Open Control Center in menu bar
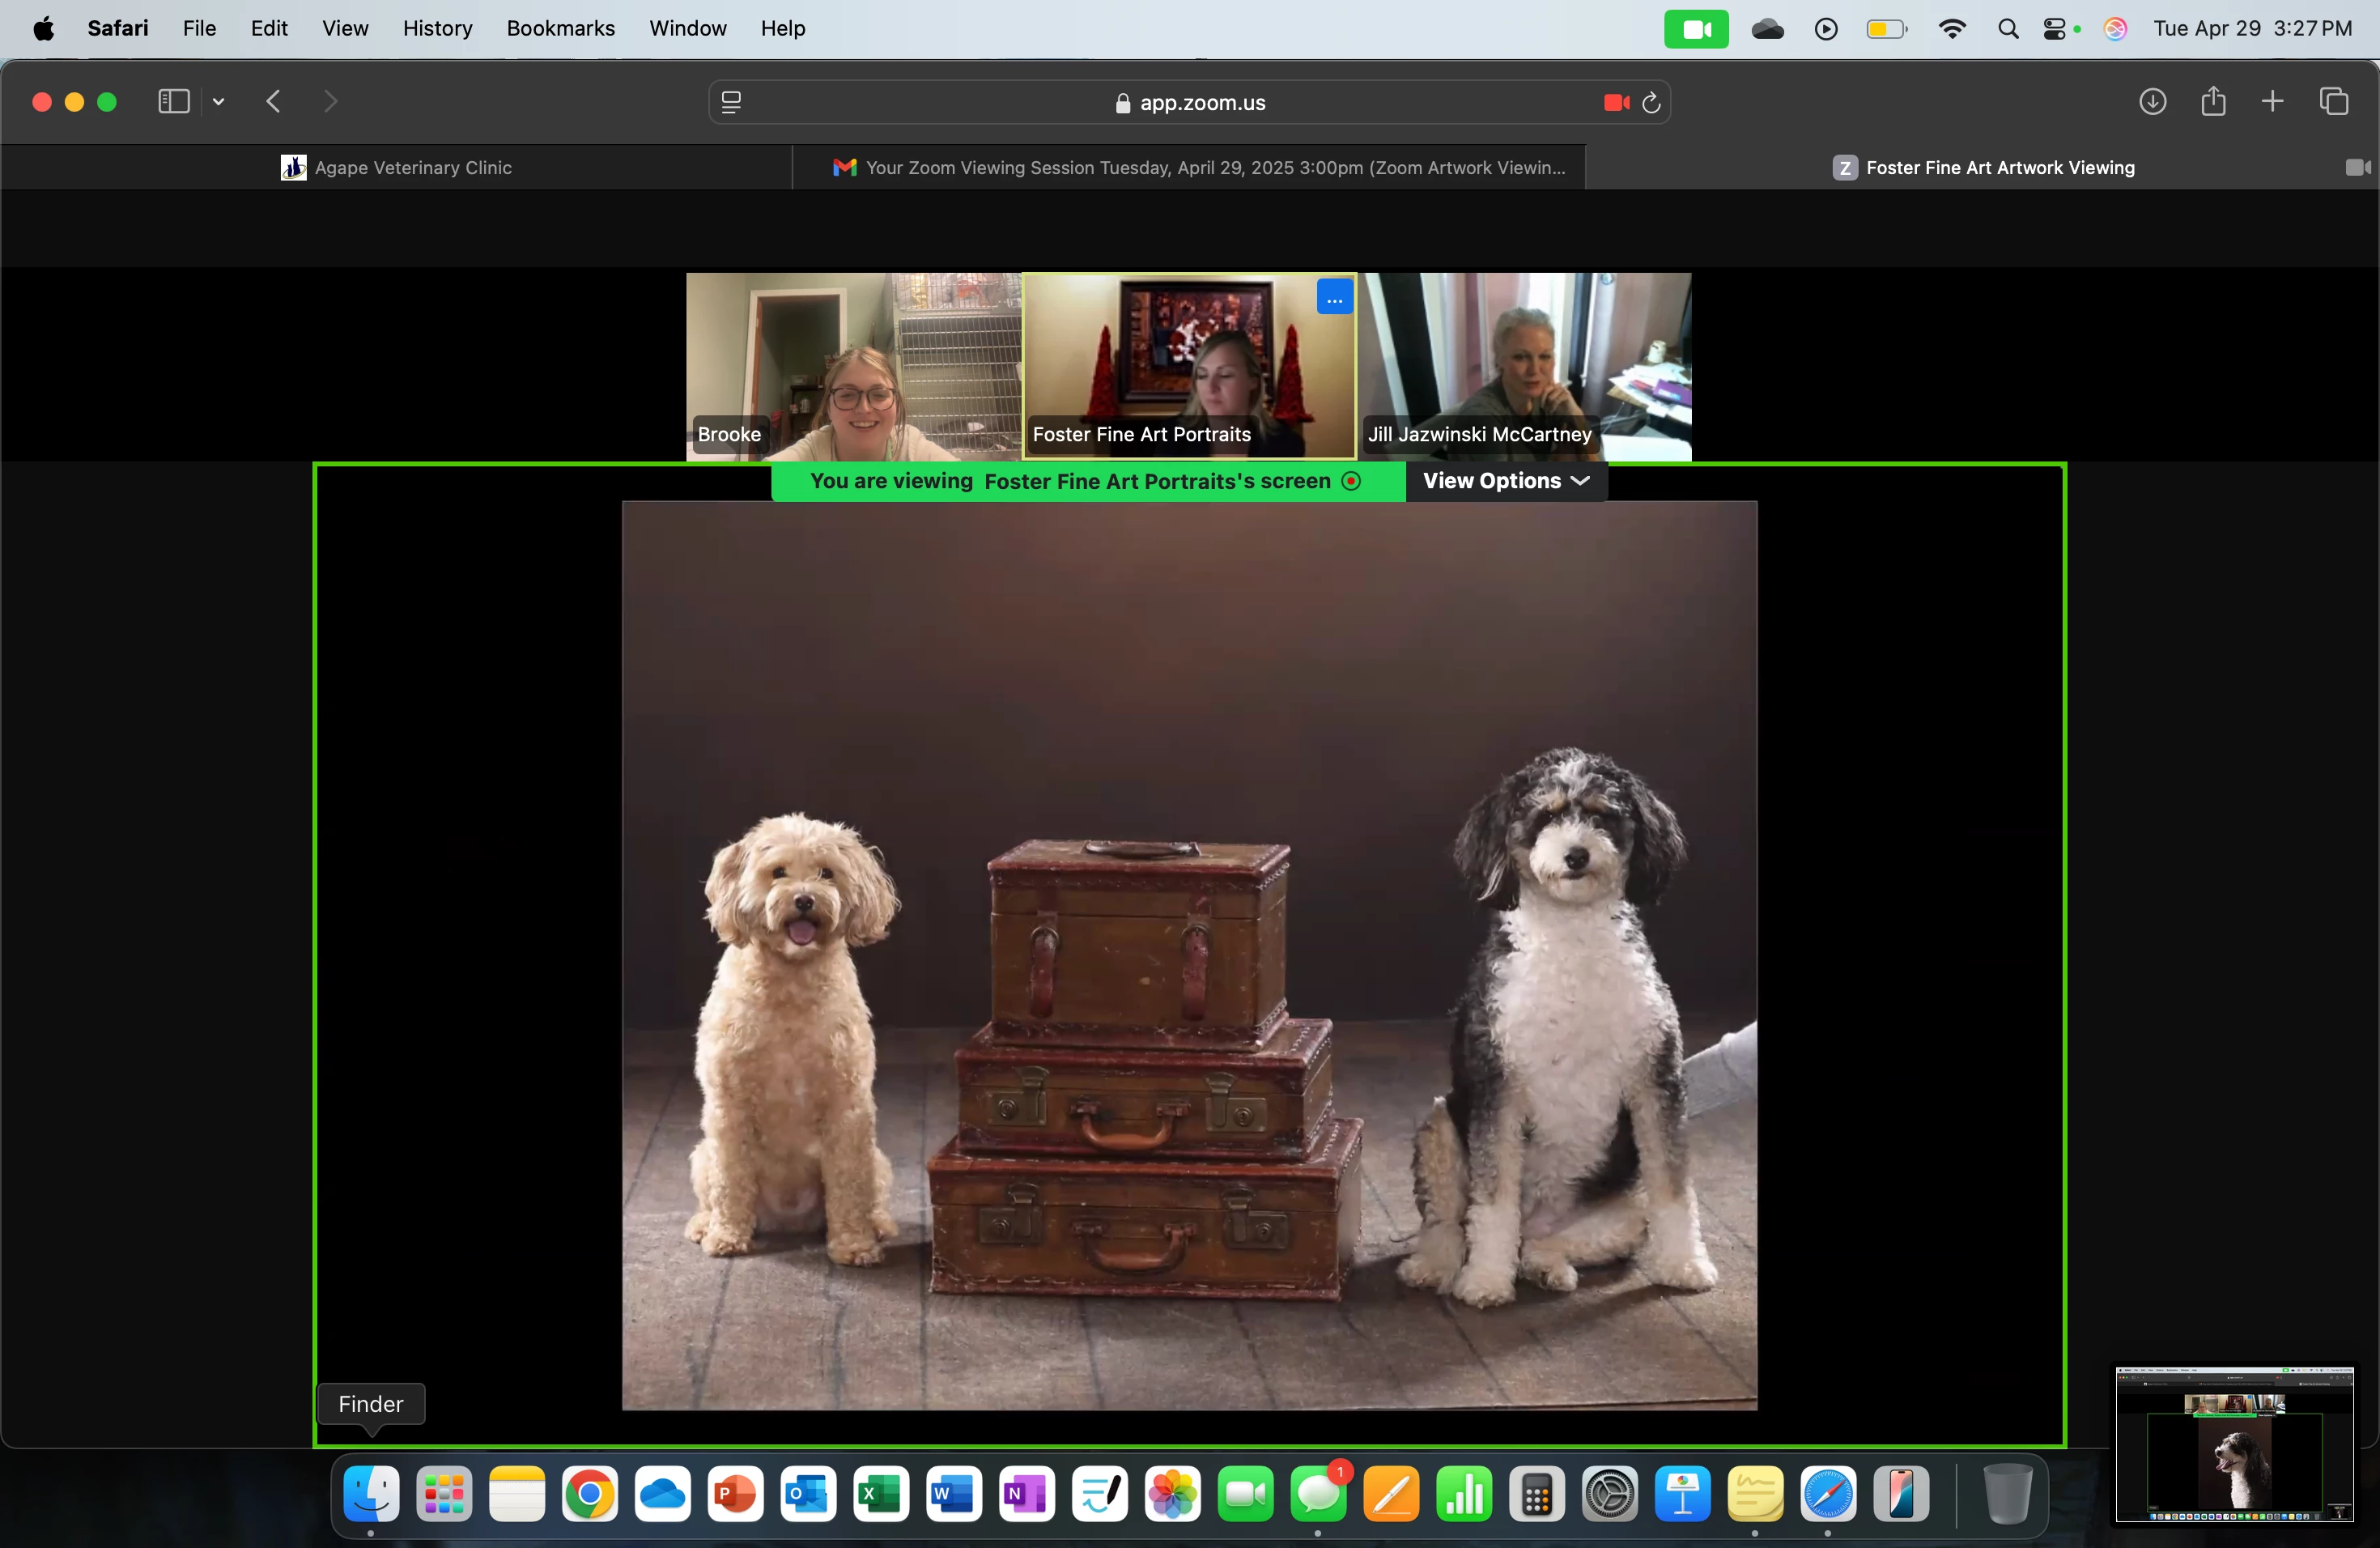This screenshot has width=2380, height=1548. [2054, 29]
